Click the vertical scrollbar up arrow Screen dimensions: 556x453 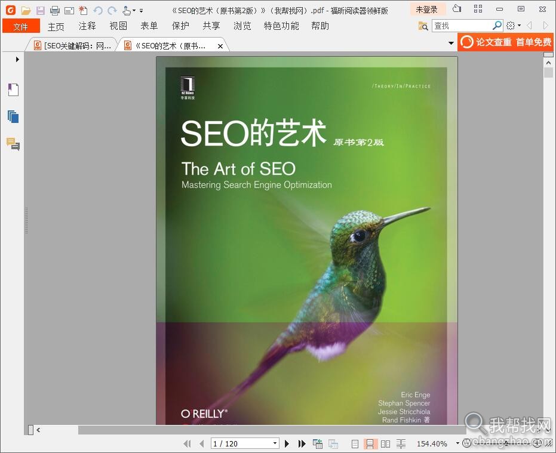(x=549, y=63)
